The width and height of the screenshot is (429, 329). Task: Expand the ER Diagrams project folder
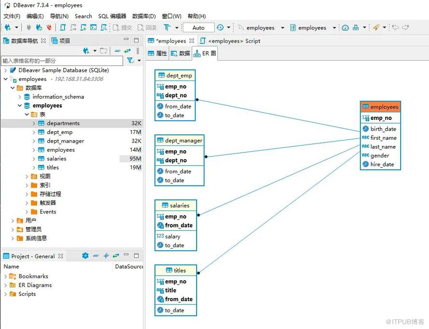pos(5,285)
